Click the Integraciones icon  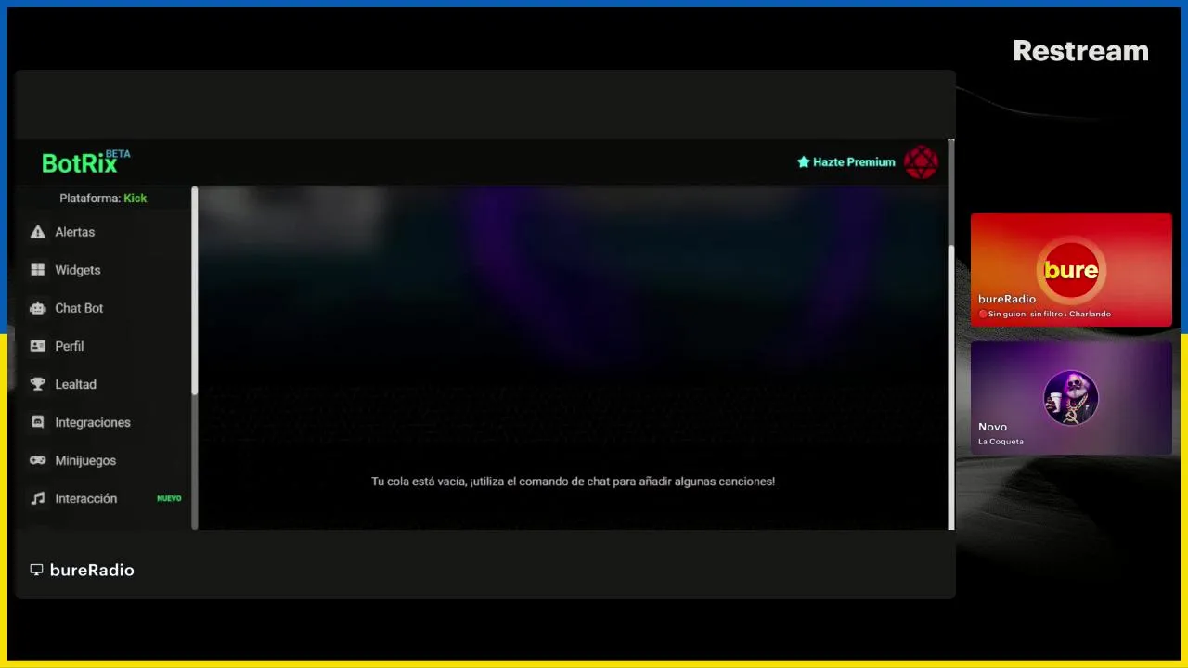click(37, 422)
